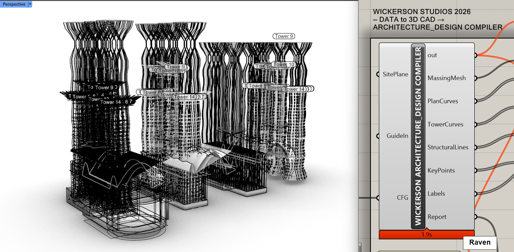Image resolution: width=514 pixels, height=252 pixels.
Task: Select the GuideIn input parameter
Action: tap(397, 136)
